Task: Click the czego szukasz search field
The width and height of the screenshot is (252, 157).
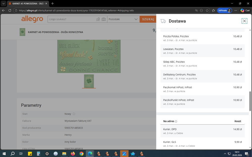Action: tap(72, 19)
